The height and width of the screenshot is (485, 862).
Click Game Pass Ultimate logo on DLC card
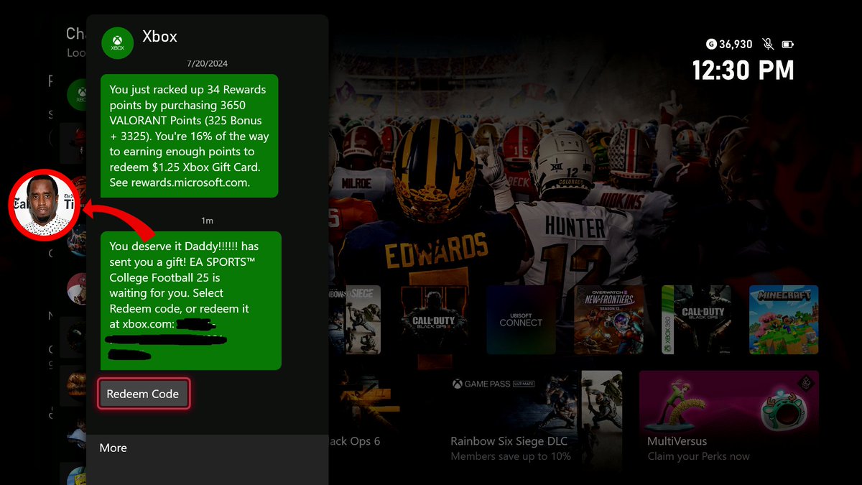pyautogui.click(x=493, y=384)
